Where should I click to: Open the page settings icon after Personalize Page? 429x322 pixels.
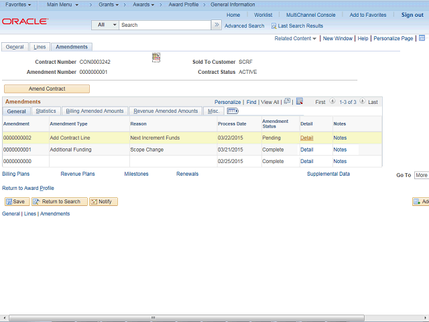pyautogui.click(x=422, y=38)
